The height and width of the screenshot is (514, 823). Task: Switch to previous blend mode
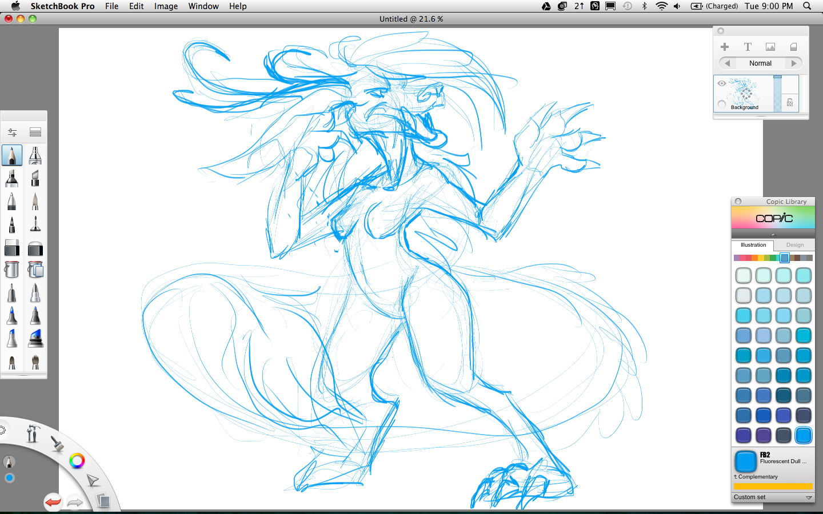(728, 63)
